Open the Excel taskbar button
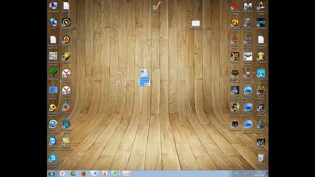The width and height of the screenshot is (315, 177). click(x=115, y=174)
